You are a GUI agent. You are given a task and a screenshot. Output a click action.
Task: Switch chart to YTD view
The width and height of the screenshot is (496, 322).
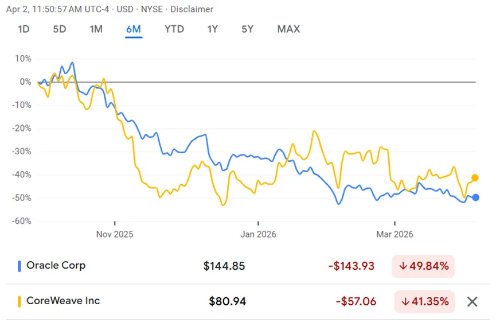coord(174,29)
